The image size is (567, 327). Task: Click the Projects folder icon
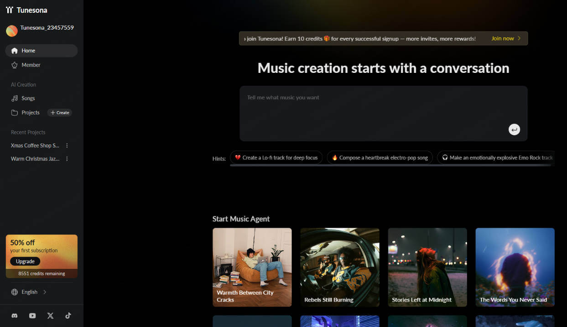tap(15, 112)
